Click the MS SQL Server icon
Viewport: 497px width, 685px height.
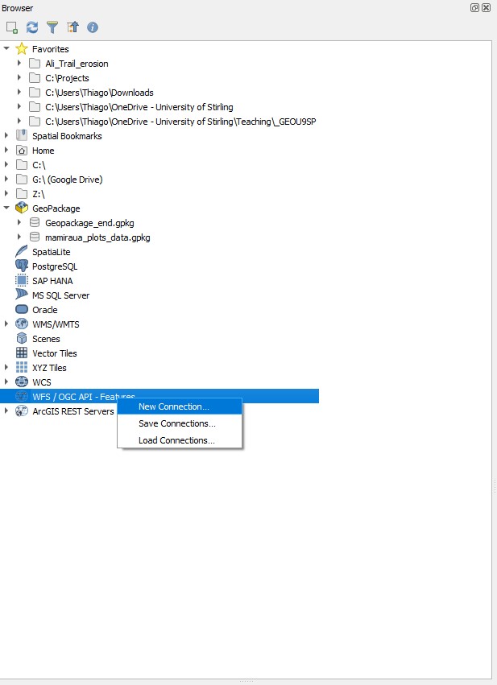tap(22, 295)
